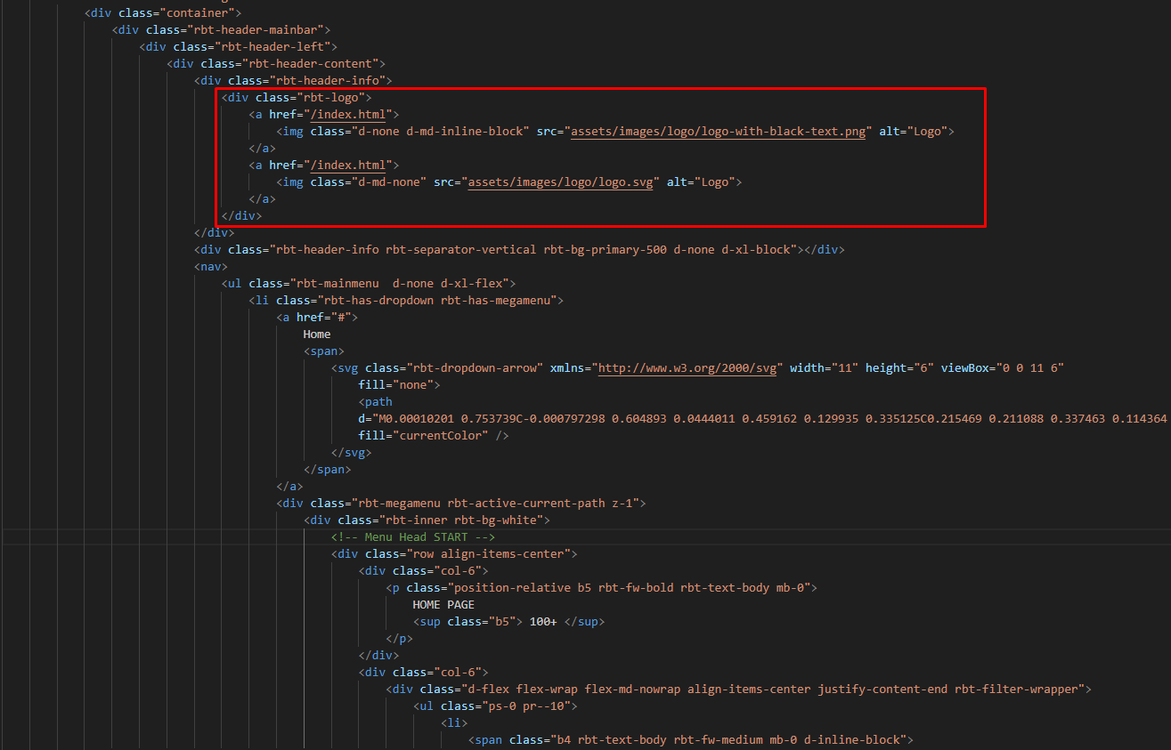Click the rbt-separator-vertical div line

519,249
